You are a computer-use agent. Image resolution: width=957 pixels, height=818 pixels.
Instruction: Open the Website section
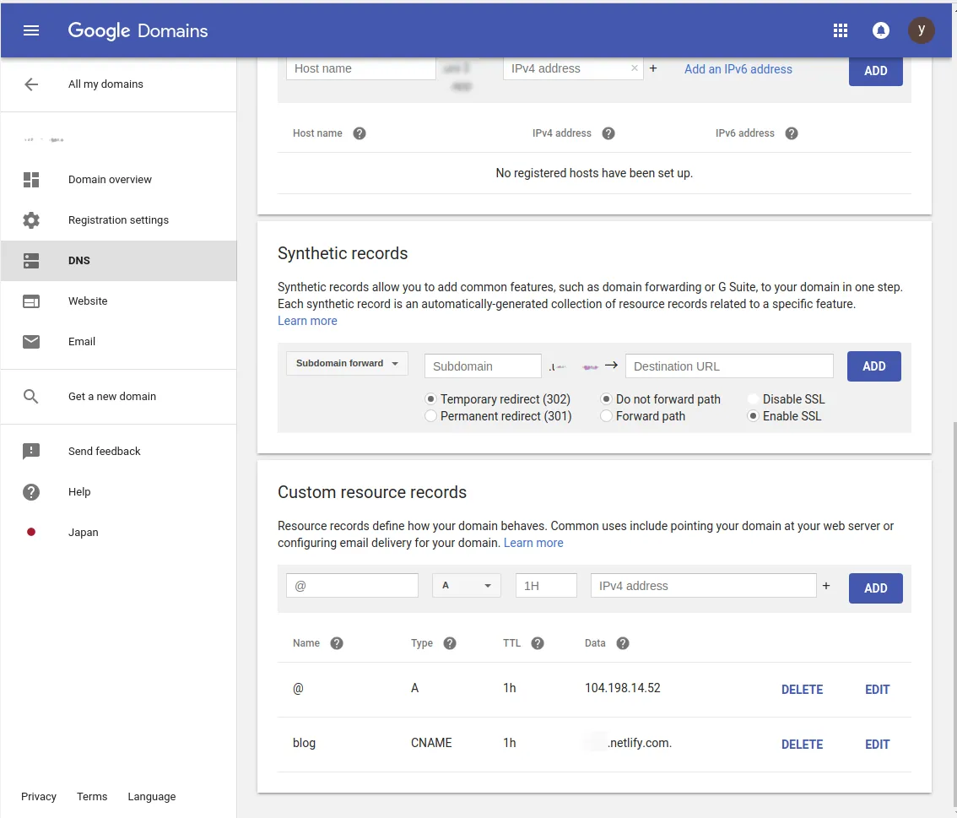point(88,301)
